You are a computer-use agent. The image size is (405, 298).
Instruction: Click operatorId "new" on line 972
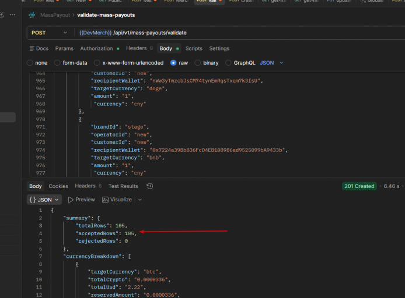(121, 134)
